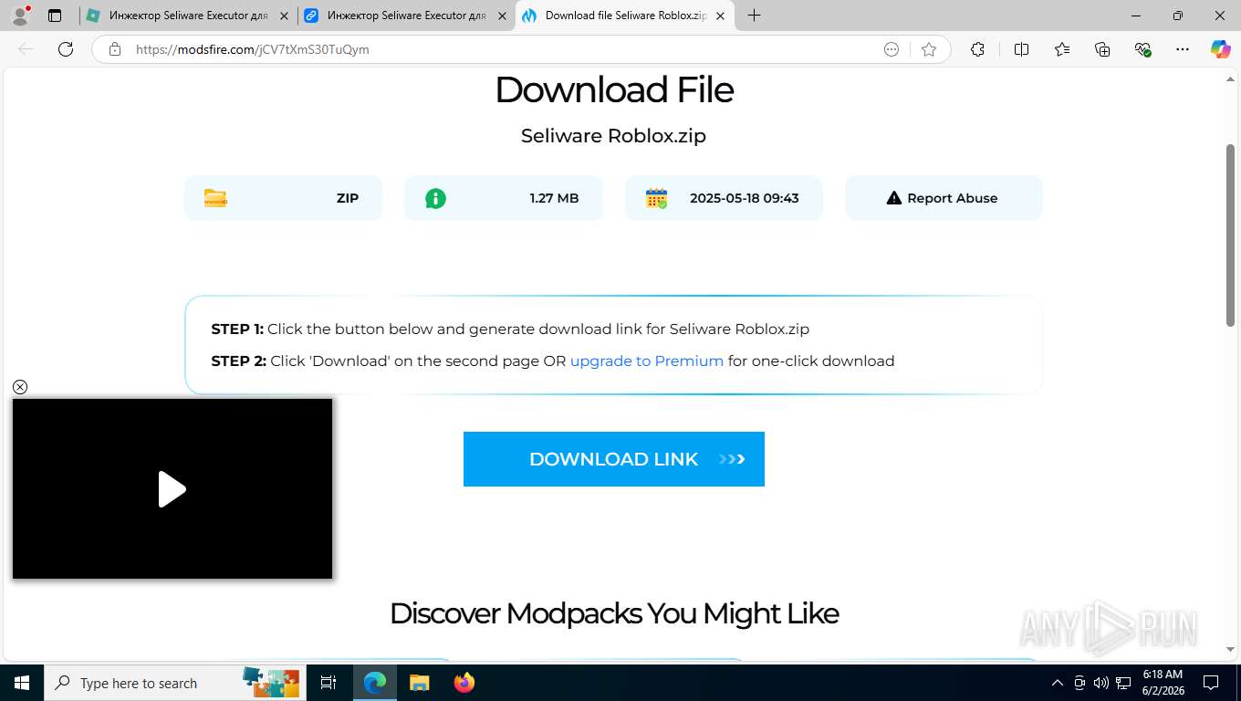
Task: Open File Explorer on the taskbar
Action: [419, 683]
